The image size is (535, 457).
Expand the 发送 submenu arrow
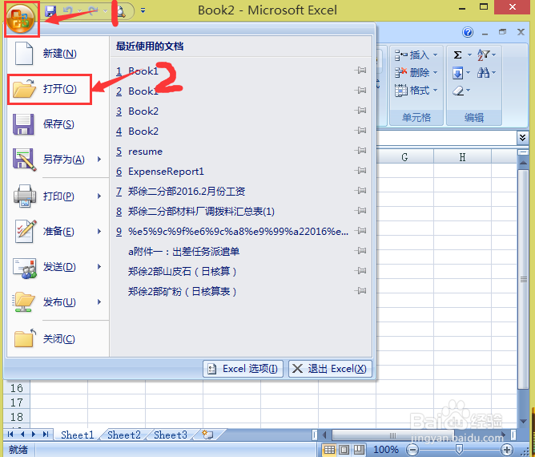pyautogui.click(x=99, y=266)
